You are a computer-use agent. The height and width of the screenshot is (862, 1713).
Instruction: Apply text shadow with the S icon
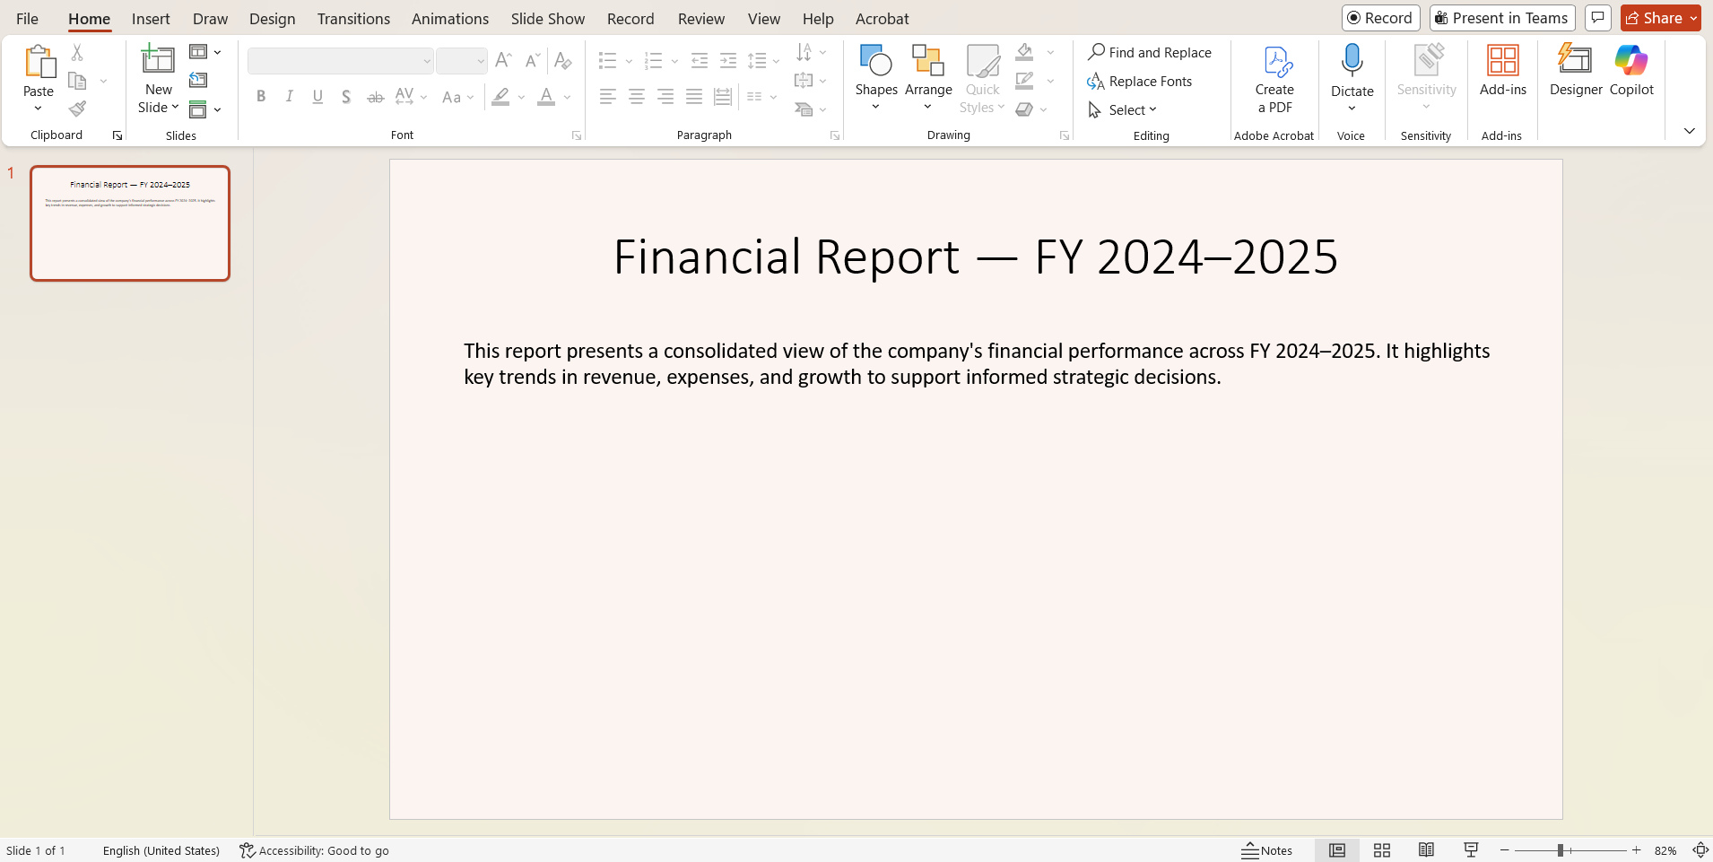coord(346,97)
